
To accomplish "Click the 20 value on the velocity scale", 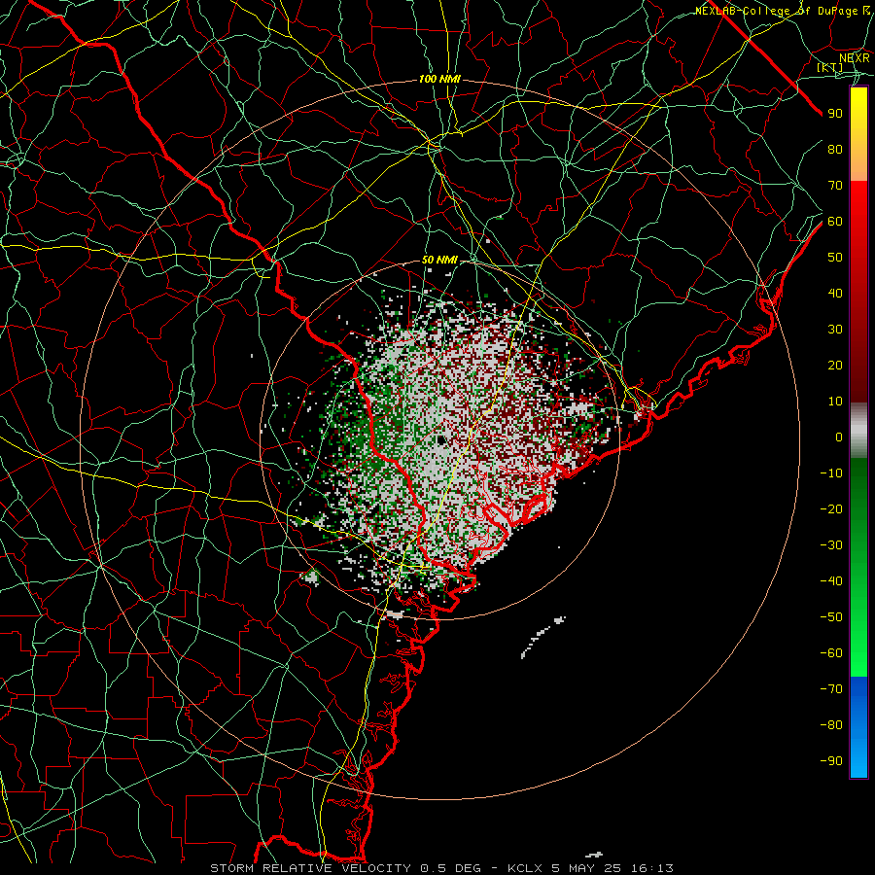I will (835, 365).
